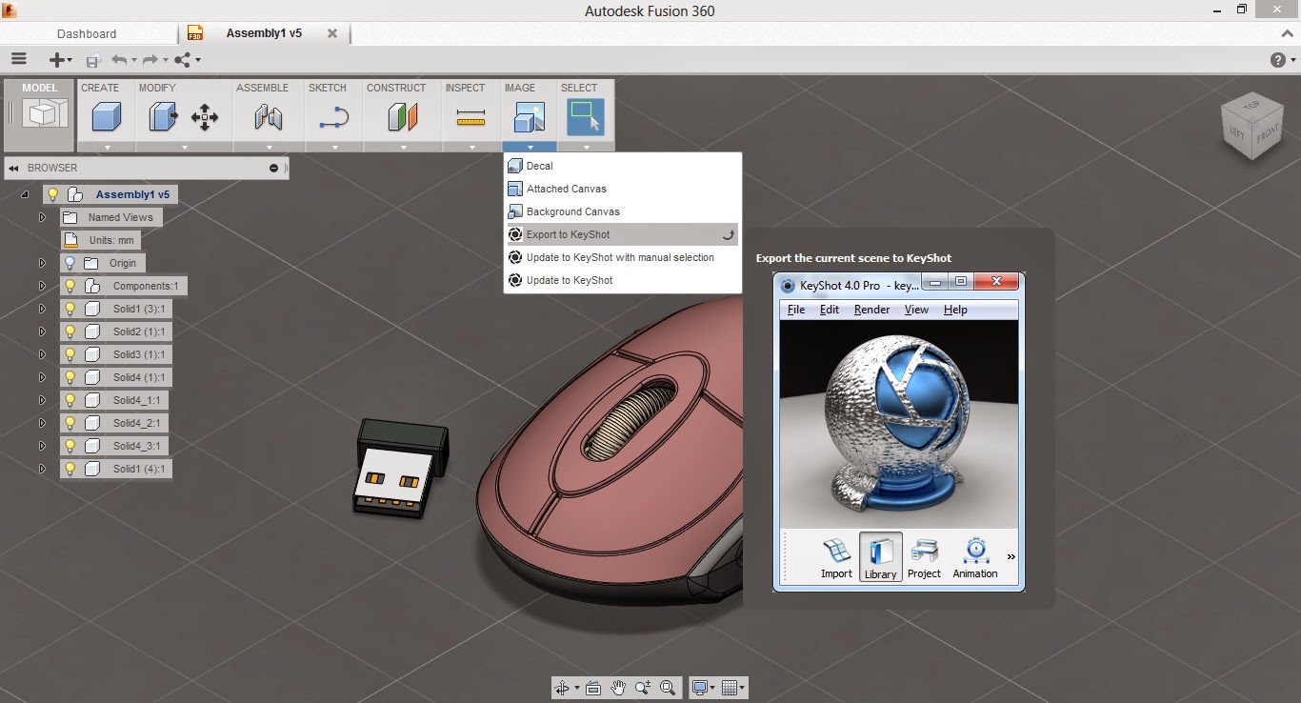Select the Inspect measure tool
The height and width of the screenshot is (703, 1301).
point(469,116)
